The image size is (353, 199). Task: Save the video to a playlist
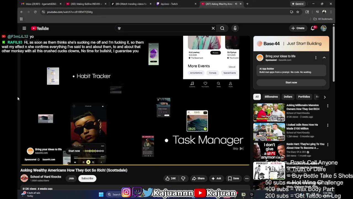tap(233, 179)
